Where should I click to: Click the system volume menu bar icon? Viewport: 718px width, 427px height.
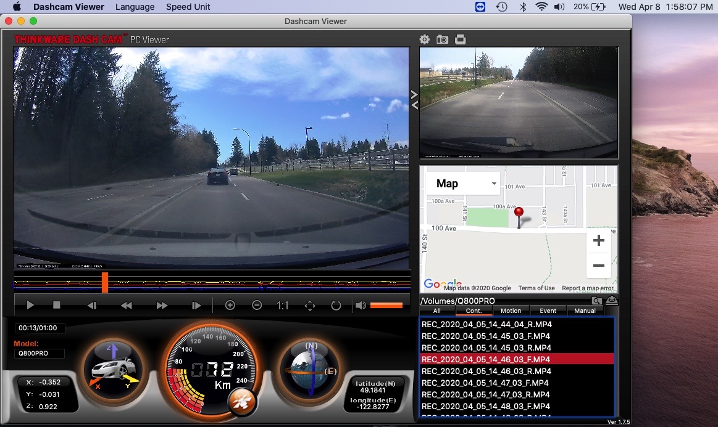(x=559, y=6)
